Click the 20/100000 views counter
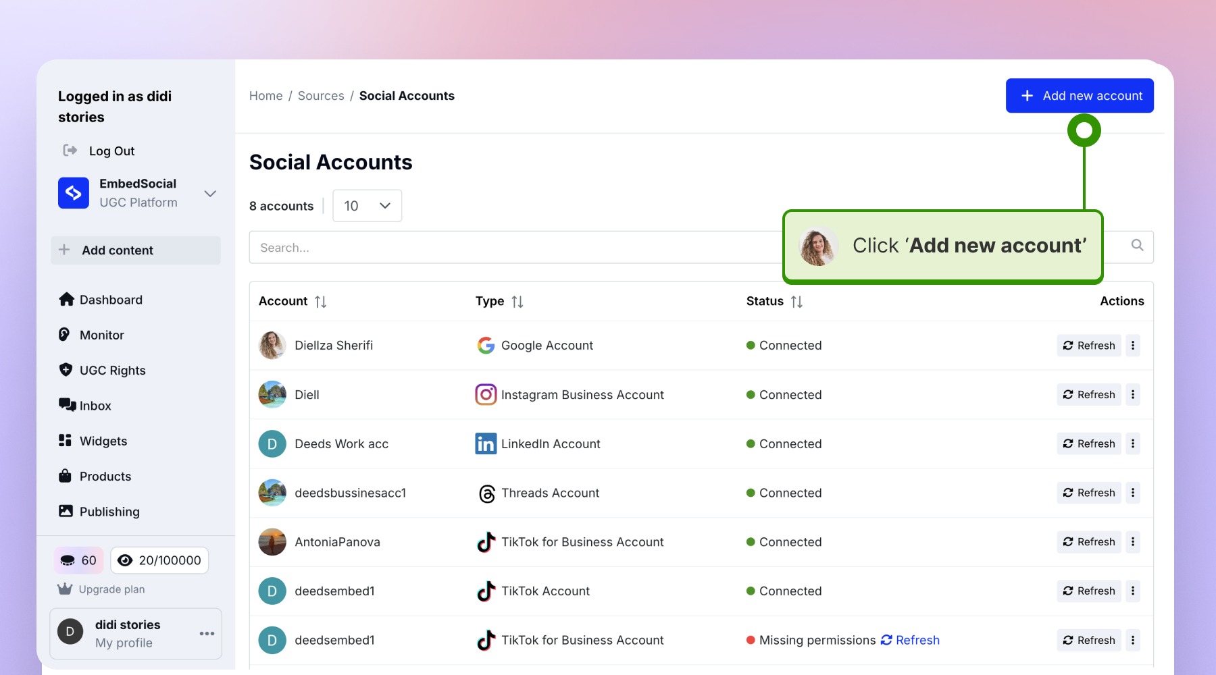The height and width of the screenshot is (675, 1216). click(x=159, y=560)
